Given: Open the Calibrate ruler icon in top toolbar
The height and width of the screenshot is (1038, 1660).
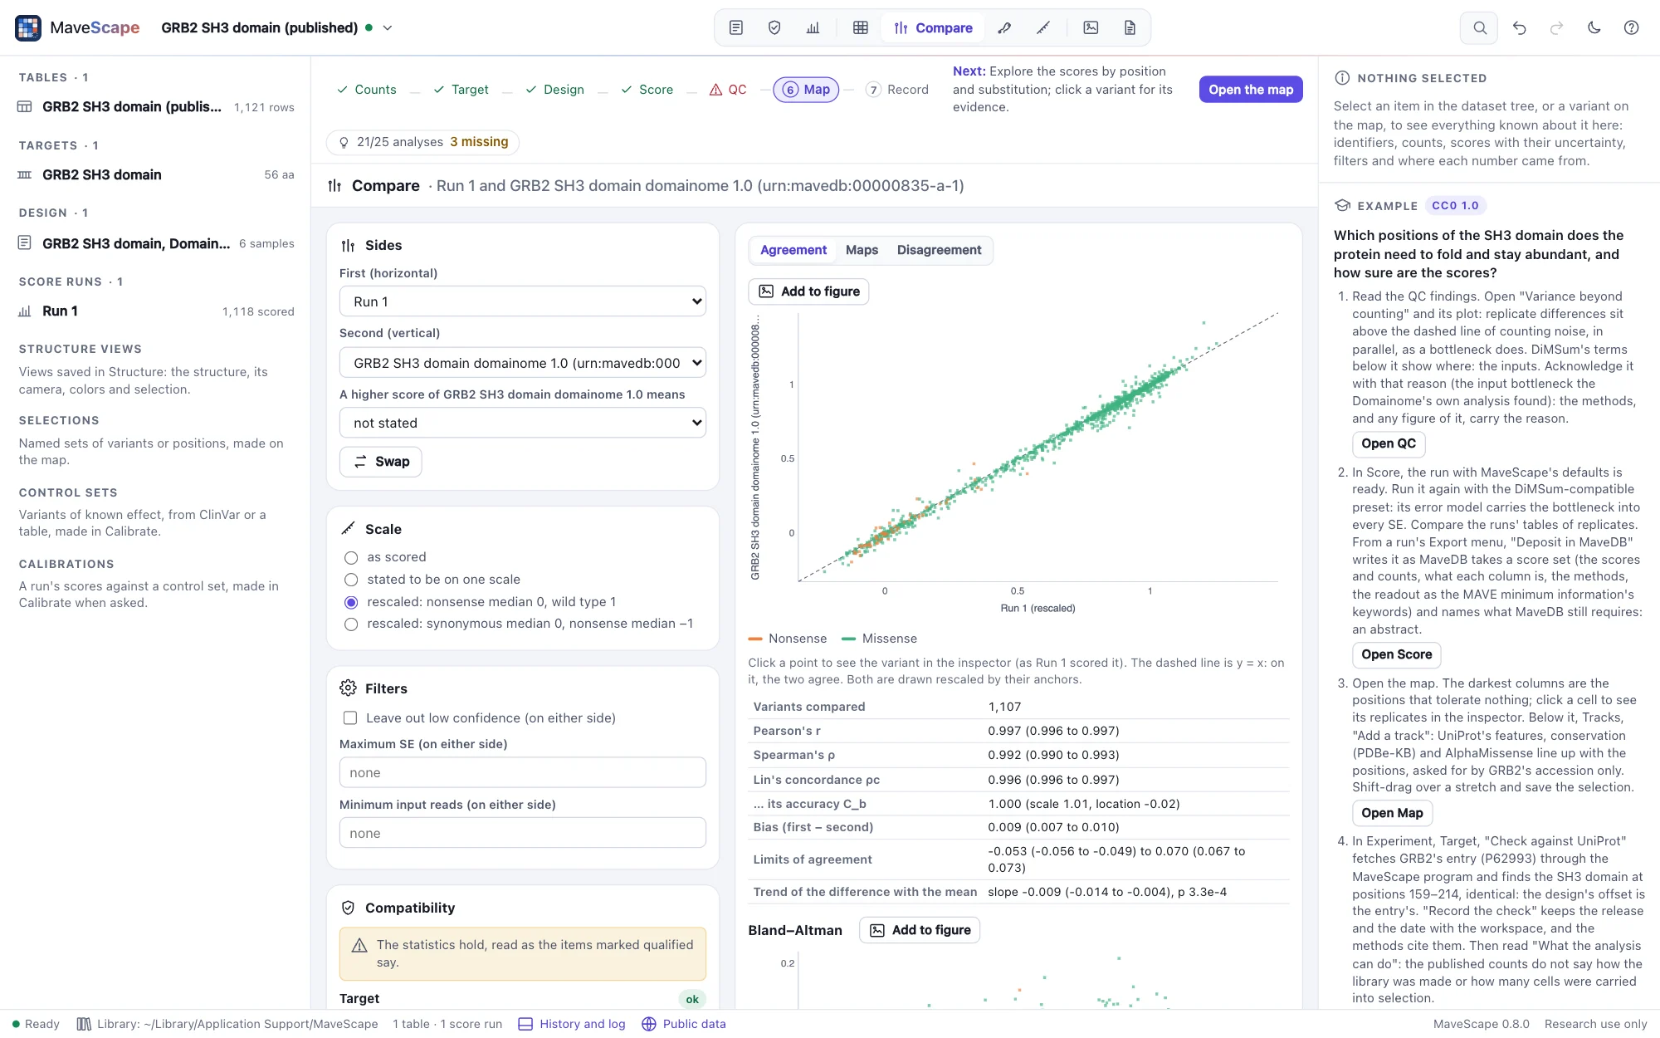Looking at the screenshot, I should coord(1043,27).
